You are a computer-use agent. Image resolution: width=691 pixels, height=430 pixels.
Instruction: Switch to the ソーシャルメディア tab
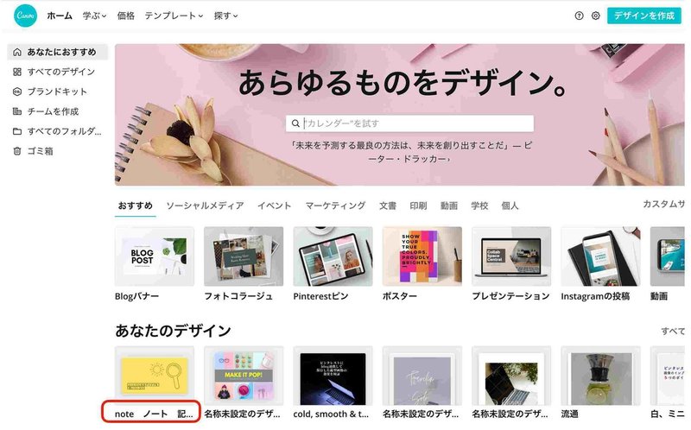tap(205, 206)
